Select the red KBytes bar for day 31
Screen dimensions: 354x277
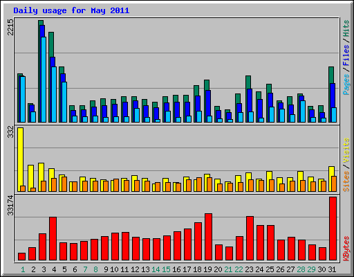333,229
